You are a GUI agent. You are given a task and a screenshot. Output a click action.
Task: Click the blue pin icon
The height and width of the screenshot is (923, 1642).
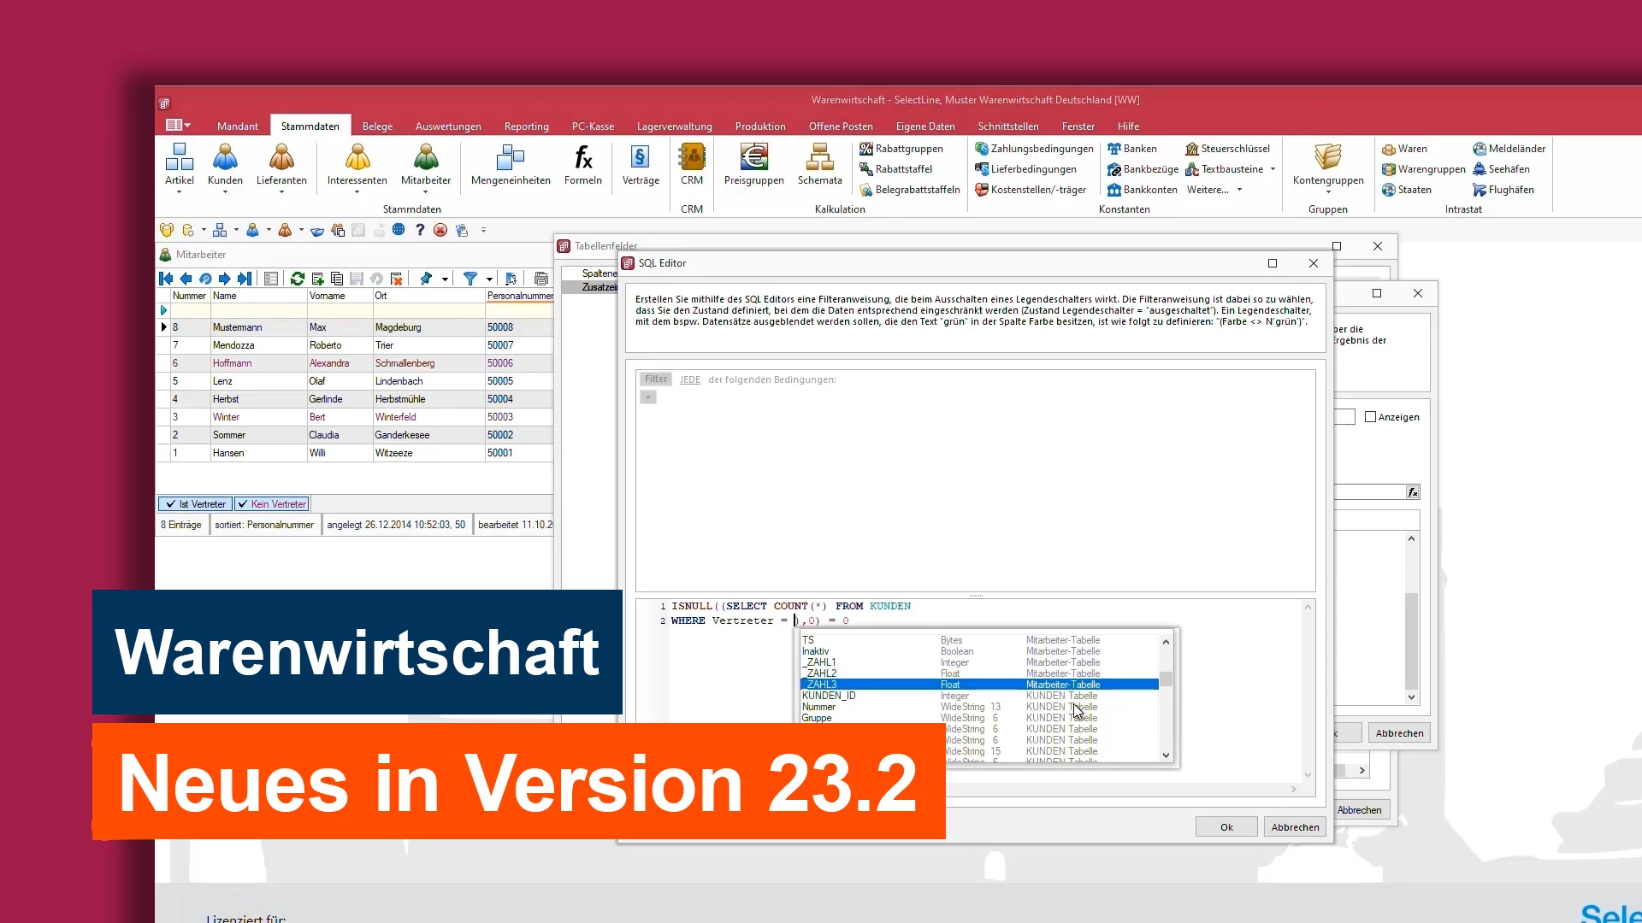(x=426, y=279)
